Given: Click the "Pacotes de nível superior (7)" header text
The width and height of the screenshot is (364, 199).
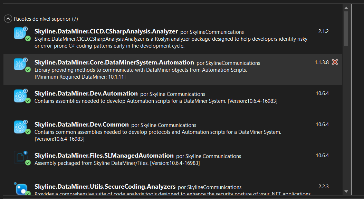Looking at the screenshot, I should (46, 19).
